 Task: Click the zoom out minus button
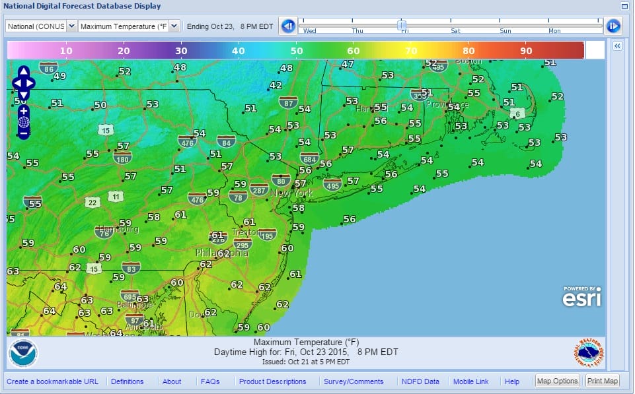click(x=23, y=133)
